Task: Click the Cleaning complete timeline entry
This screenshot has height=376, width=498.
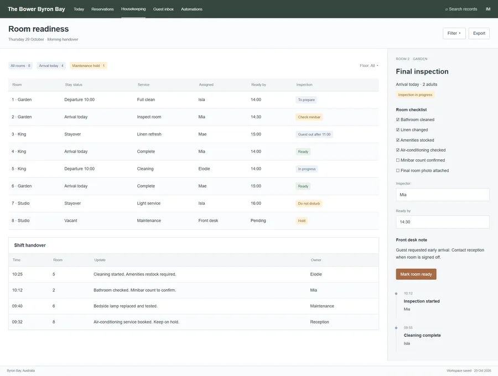Action: pyautogui.click(x=422, y=336)
